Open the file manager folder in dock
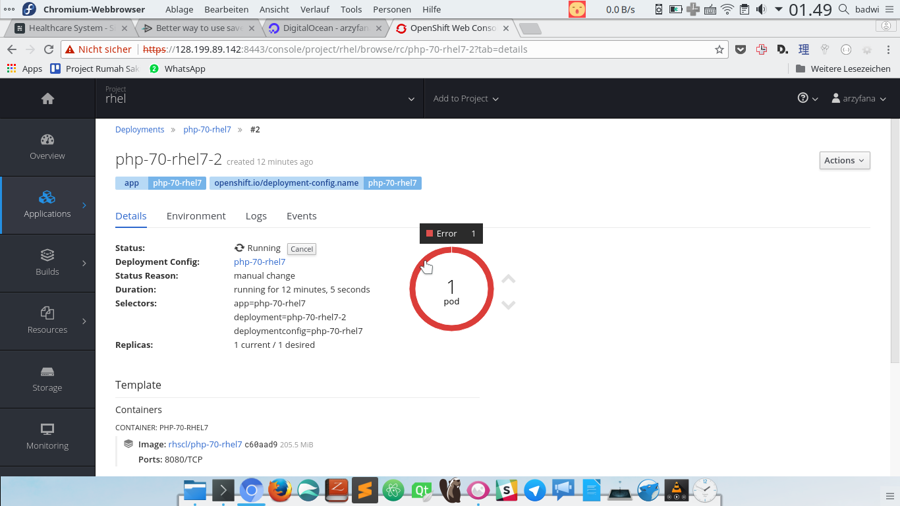The height and width of the screenshot is (506, 900). tap(195, 490)
